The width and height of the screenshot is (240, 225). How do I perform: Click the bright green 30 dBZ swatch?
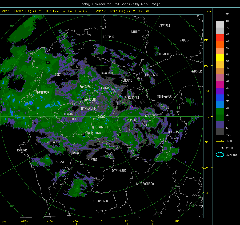tap(220, 111)
